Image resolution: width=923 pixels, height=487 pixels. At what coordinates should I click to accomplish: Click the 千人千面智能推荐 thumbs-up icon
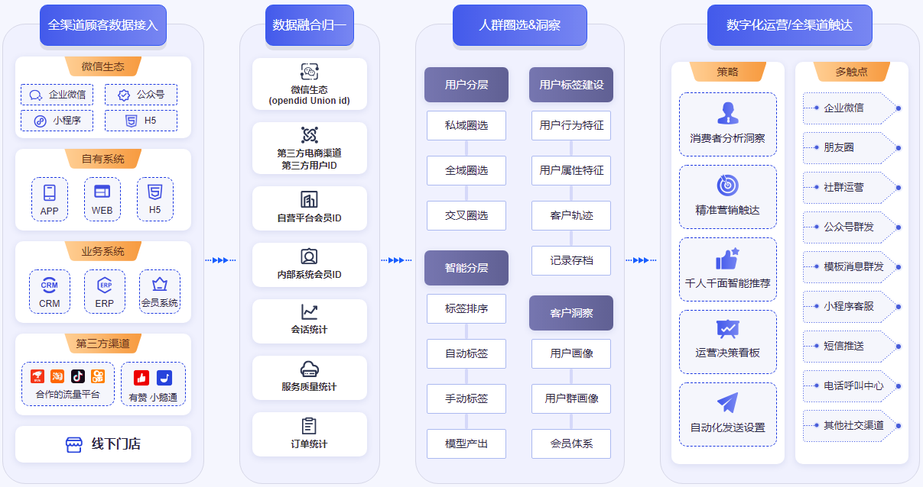coord(727,259)
